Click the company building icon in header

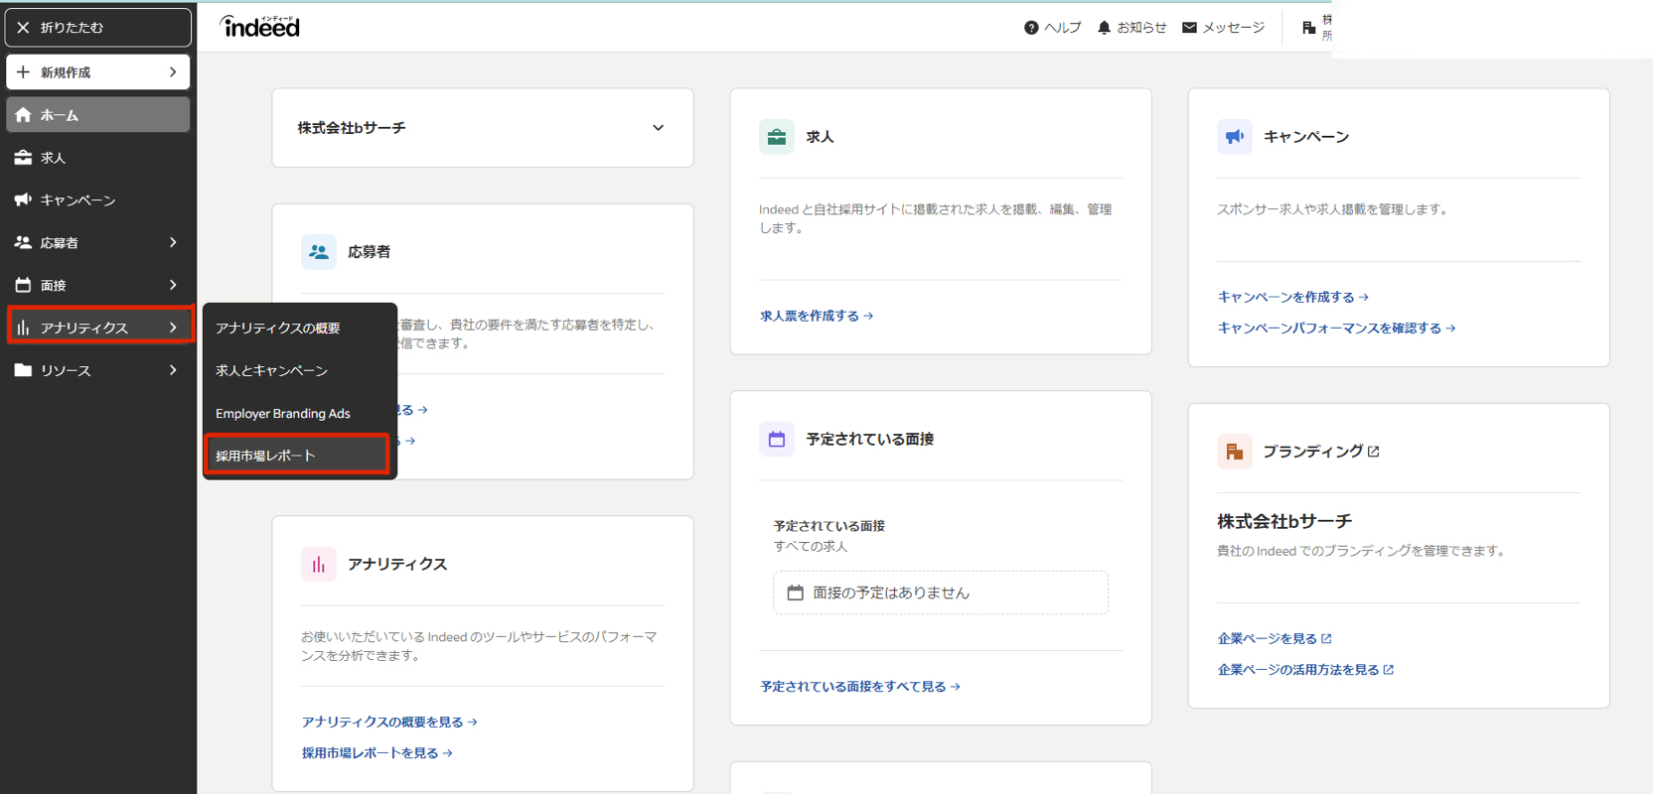[1308, 28]
